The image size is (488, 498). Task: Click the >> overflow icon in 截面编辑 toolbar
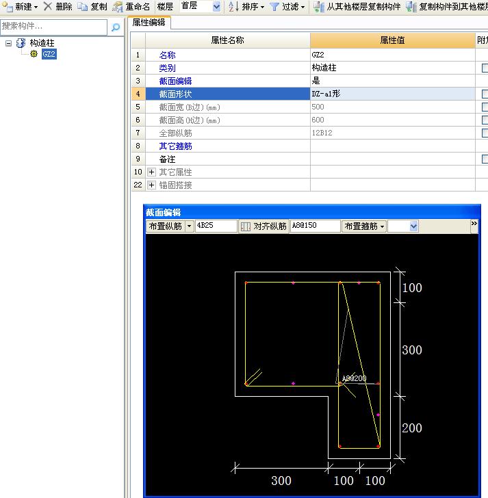coord(474,223)
